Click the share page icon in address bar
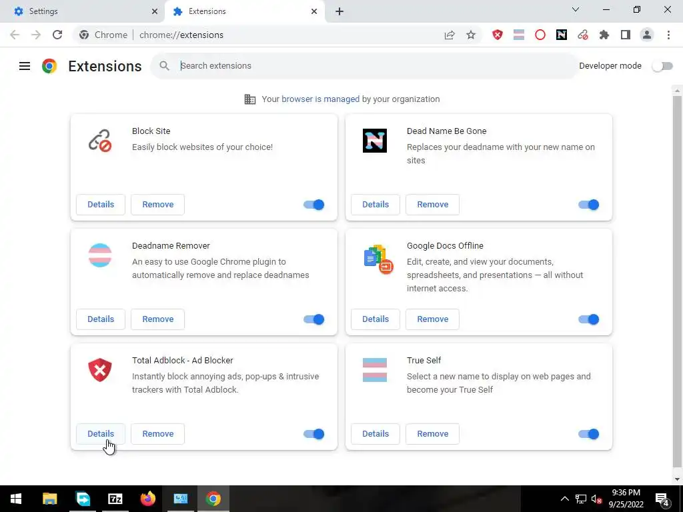The width and height of the screenshot is (683, 512). pyautogui.click(x=450, y=35)
